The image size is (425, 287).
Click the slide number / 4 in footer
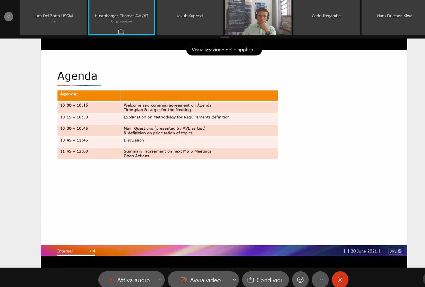point(92,251)
